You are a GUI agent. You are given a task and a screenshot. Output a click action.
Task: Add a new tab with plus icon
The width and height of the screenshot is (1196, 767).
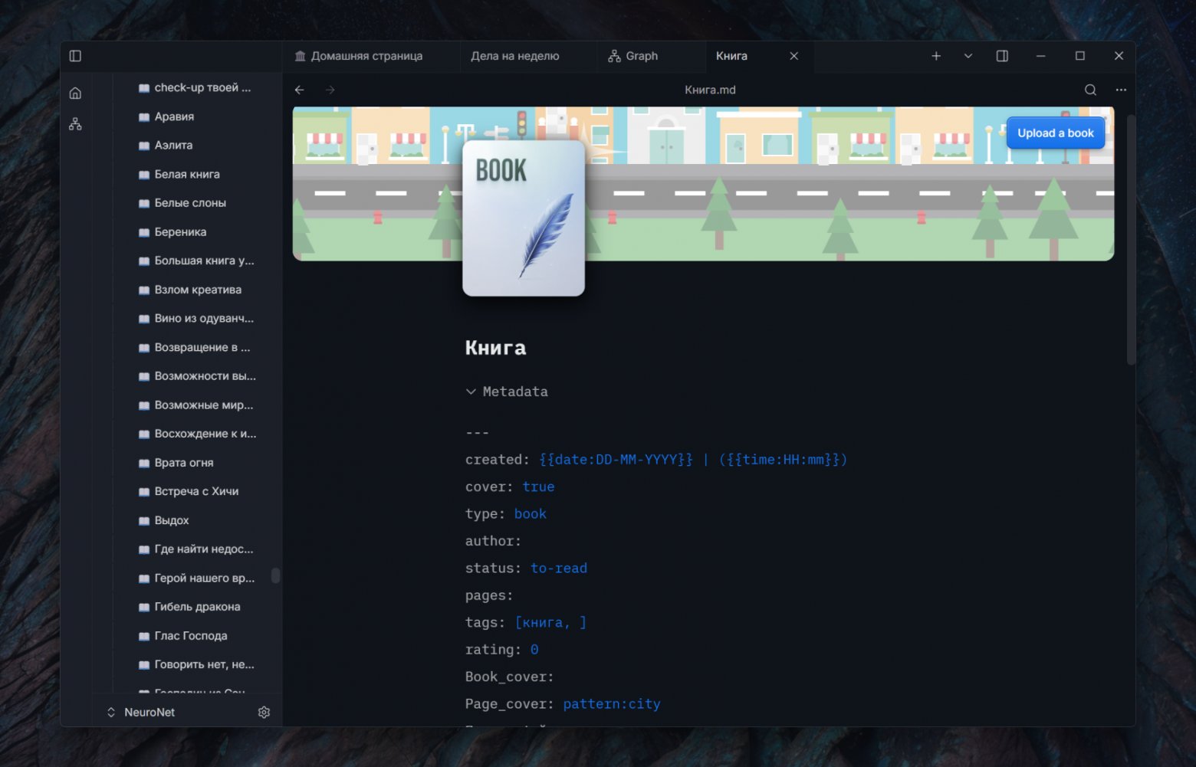(936, 56)
